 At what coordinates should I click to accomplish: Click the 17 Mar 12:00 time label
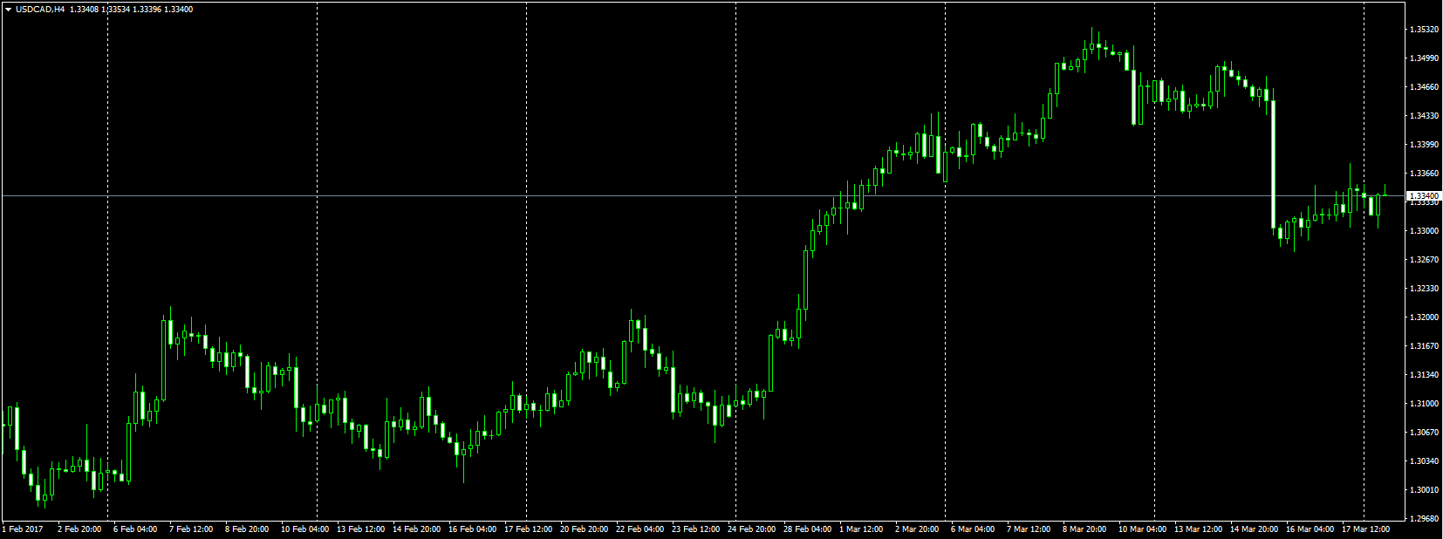1365,529
